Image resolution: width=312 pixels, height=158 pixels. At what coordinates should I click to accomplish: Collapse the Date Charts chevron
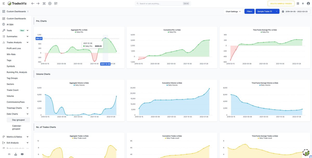(x=28, y=114)
